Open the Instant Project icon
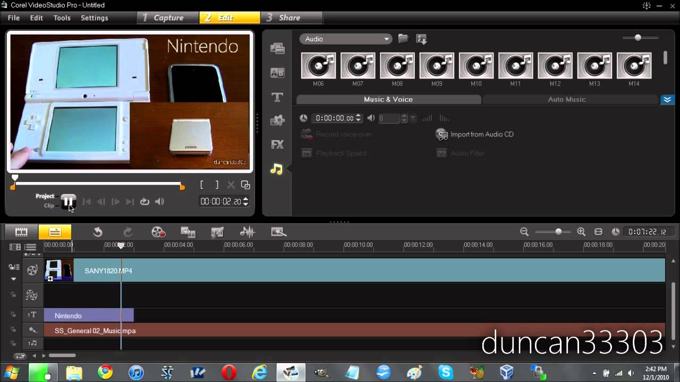 [x=279, y=232]
